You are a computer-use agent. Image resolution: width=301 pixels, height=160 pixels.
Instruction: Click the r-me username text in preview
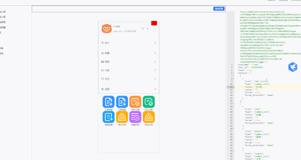pos(116,26)
